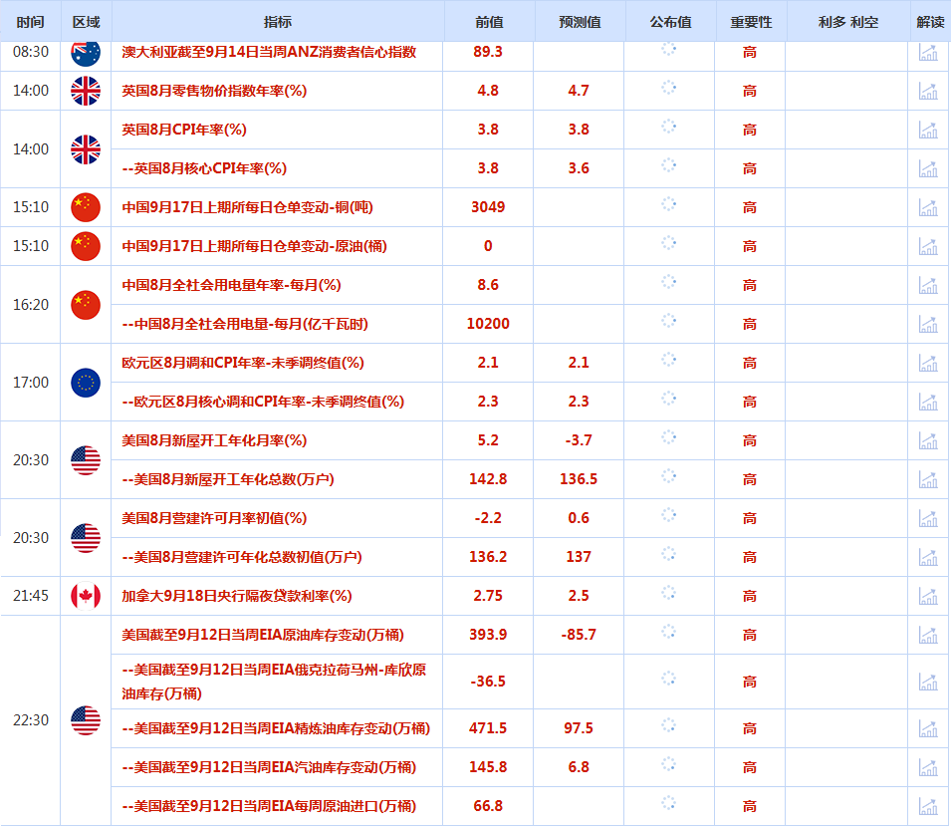Click previous value 393.9 for EIA原油库存

(488, 635)
